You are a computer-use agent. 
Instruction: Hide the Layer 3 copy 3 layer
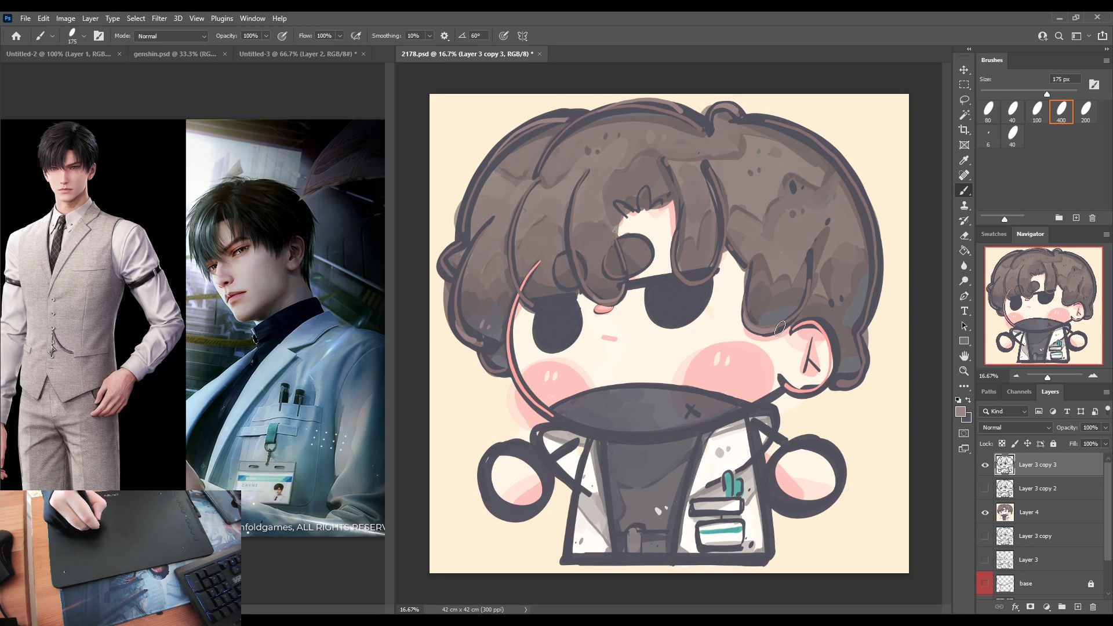985,465
